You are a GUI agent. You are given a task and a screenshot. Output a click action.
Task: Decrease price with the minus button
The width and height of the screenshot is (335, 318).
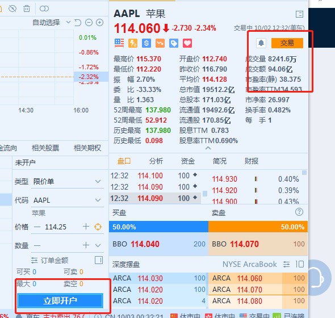pyautogui.click(x=37, y=227)
